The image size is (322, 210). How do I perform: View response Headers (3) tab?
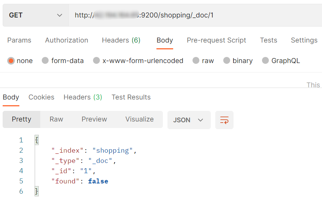[83, 97]
